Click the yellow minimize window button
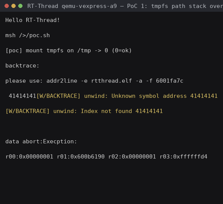 (x=14, y=6)
